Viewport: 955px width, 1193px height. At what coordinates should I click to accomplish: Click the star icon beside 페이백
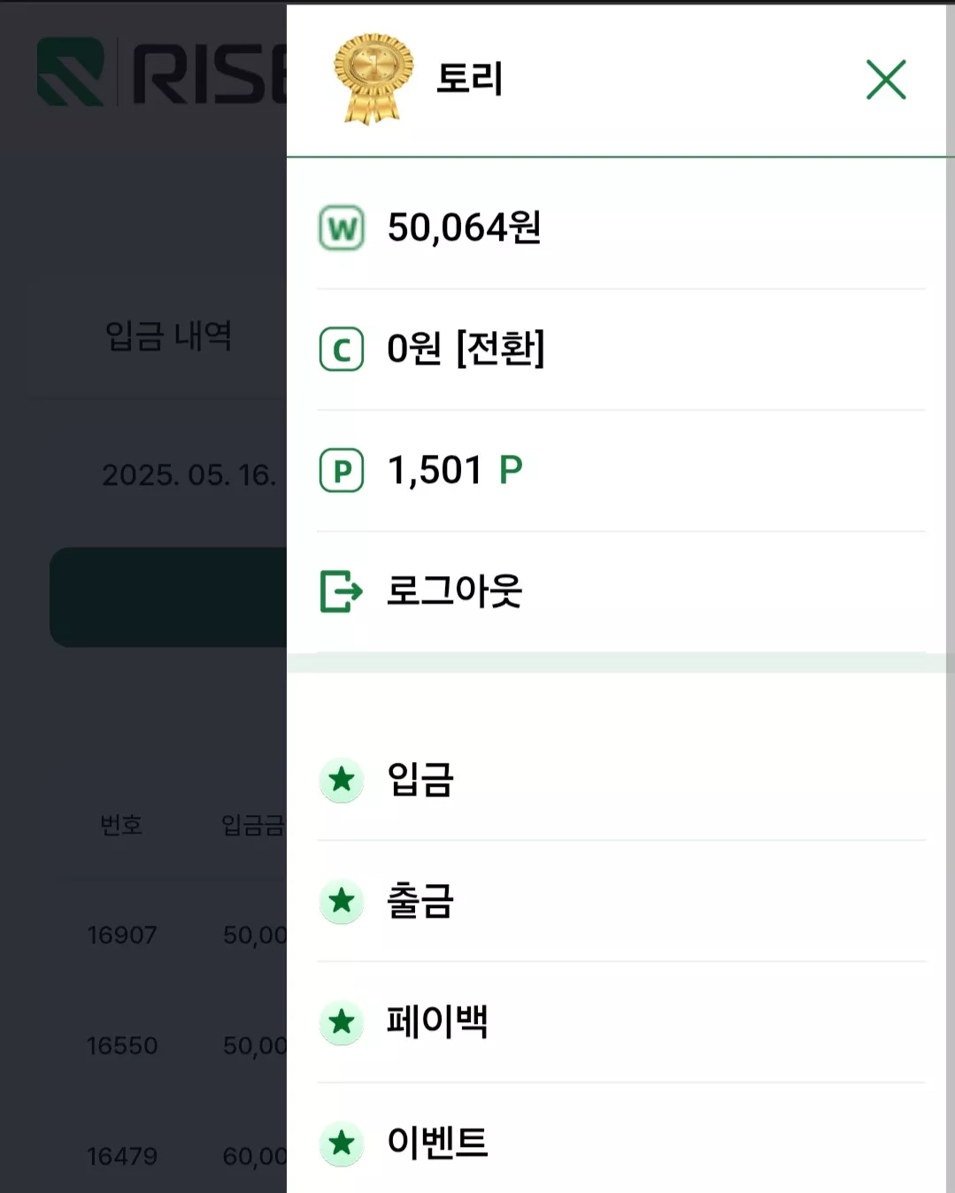click(x=342, y=1022)
